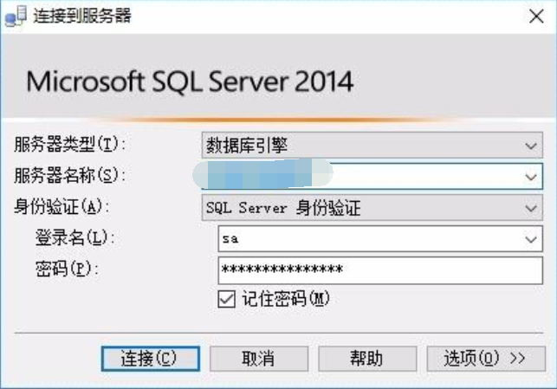
Task: Expand the 服务器名称 dropdown arrow
Action: tap(531, 177)
